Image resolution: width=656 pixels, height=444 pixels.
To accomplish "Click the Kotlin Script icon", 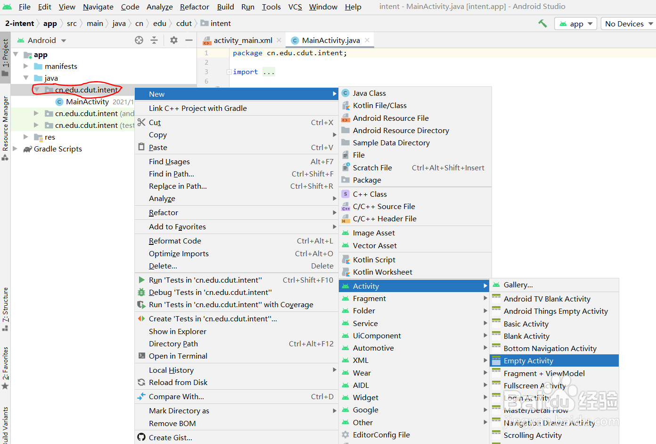I will tap(345, 260).
